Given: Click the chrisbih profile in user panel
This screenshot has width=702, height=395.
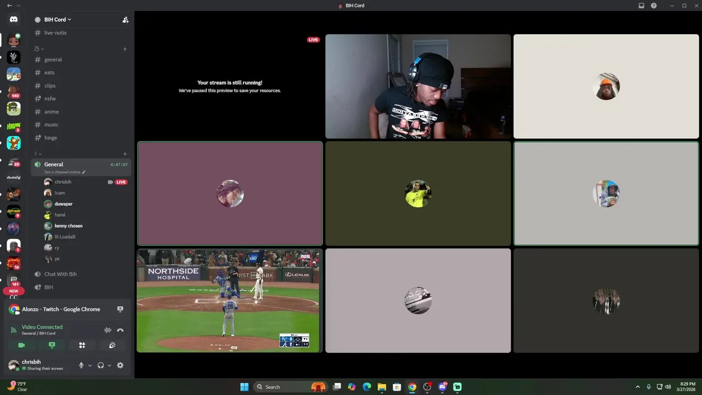Looking at the screenshot, I should (x=41, y=365).
